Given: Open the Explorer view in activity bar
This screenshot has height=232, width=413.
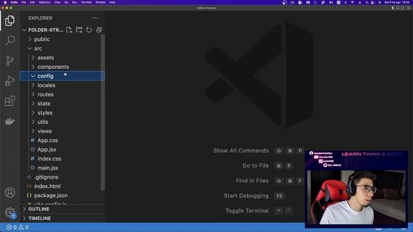Looking at the screenshot, I should point(10,21).
